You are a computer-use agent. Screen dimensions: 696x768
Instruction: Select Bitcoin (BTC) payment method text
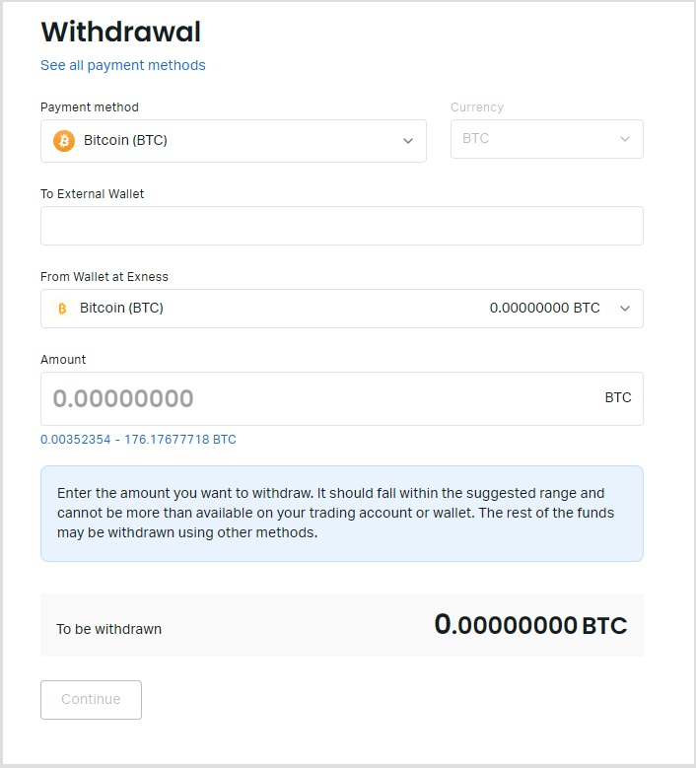click(x=125, y=141)
